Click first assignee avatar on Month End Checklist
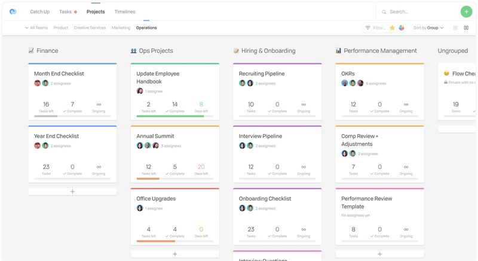 37,83
